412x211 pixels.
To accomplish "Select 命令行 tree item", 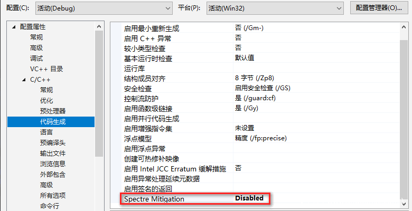I will click(x=50, y=206).
